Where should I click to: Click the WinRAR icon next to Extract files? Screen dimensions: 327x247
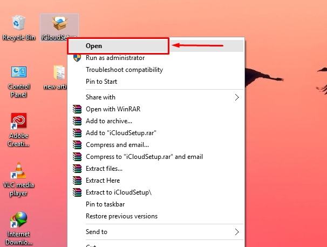click(x=77, y=169)
